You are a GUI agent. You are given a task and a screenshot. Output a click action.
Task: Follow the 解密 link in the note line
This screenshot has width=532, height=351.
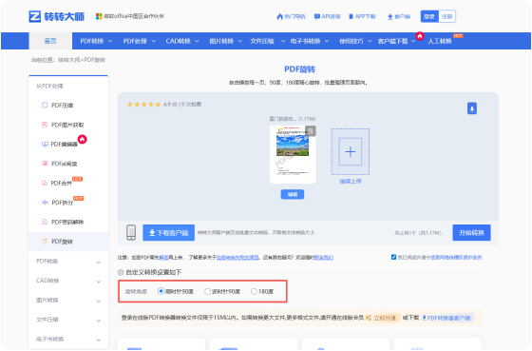pos(163,258)
